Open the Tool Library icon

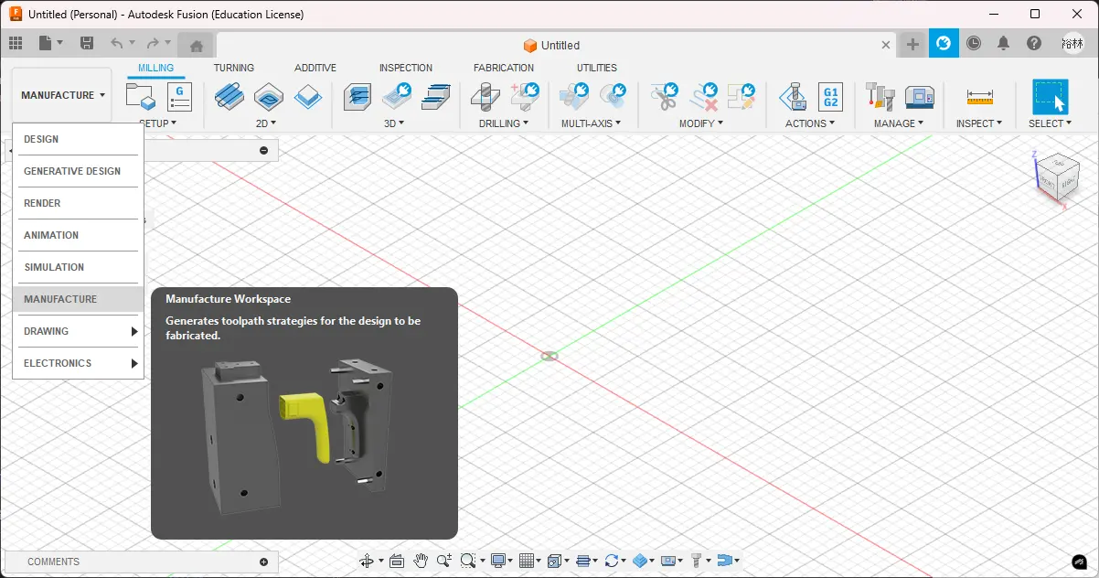tap(880, 96)
